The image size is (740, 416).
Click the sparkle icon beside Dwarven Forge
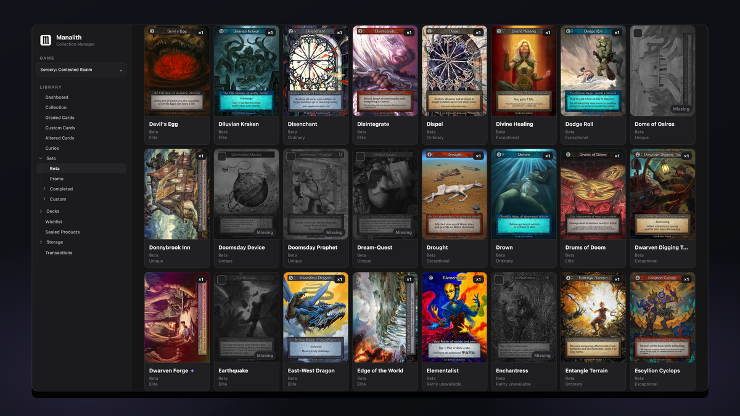point(192,371)
